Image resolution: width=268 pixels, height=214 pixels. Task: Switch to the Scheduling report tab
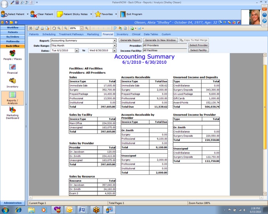point(49,34)
